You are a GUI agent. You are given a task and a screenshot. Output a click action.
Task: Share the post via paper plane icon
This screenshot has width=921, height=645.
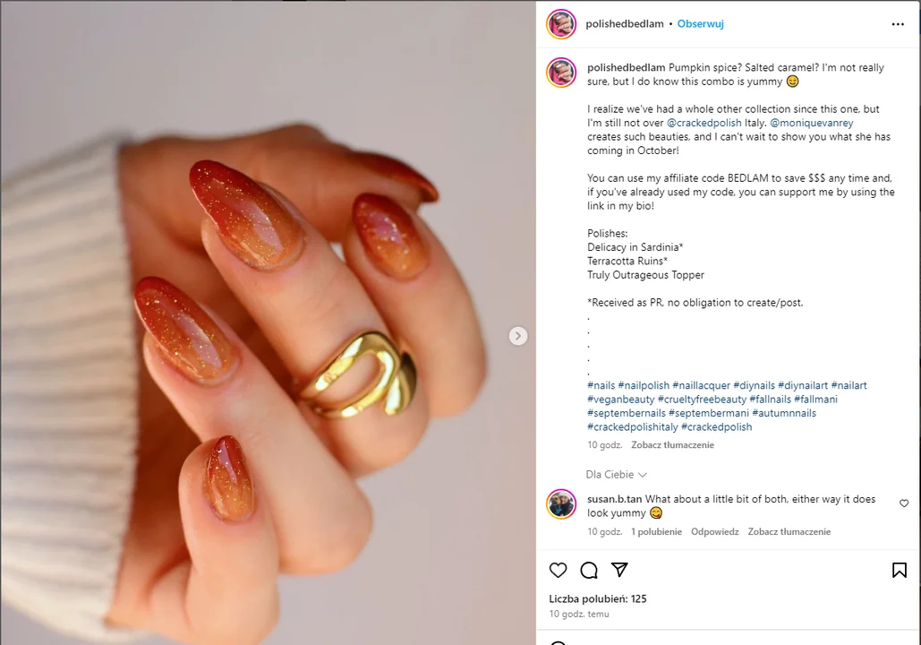pos(619,569)
